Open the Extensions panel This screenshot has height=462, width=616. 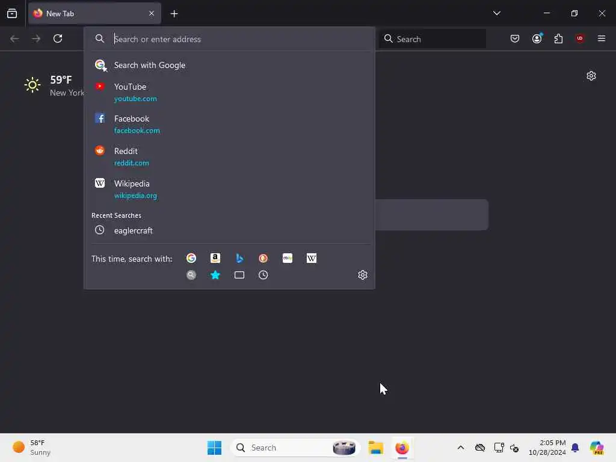(x=558, y=38)
